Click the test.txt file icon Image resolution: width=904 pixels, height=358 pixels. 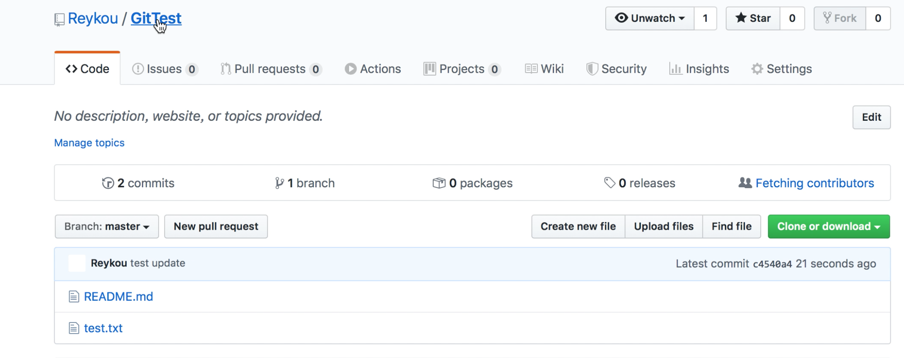(74, 328)
